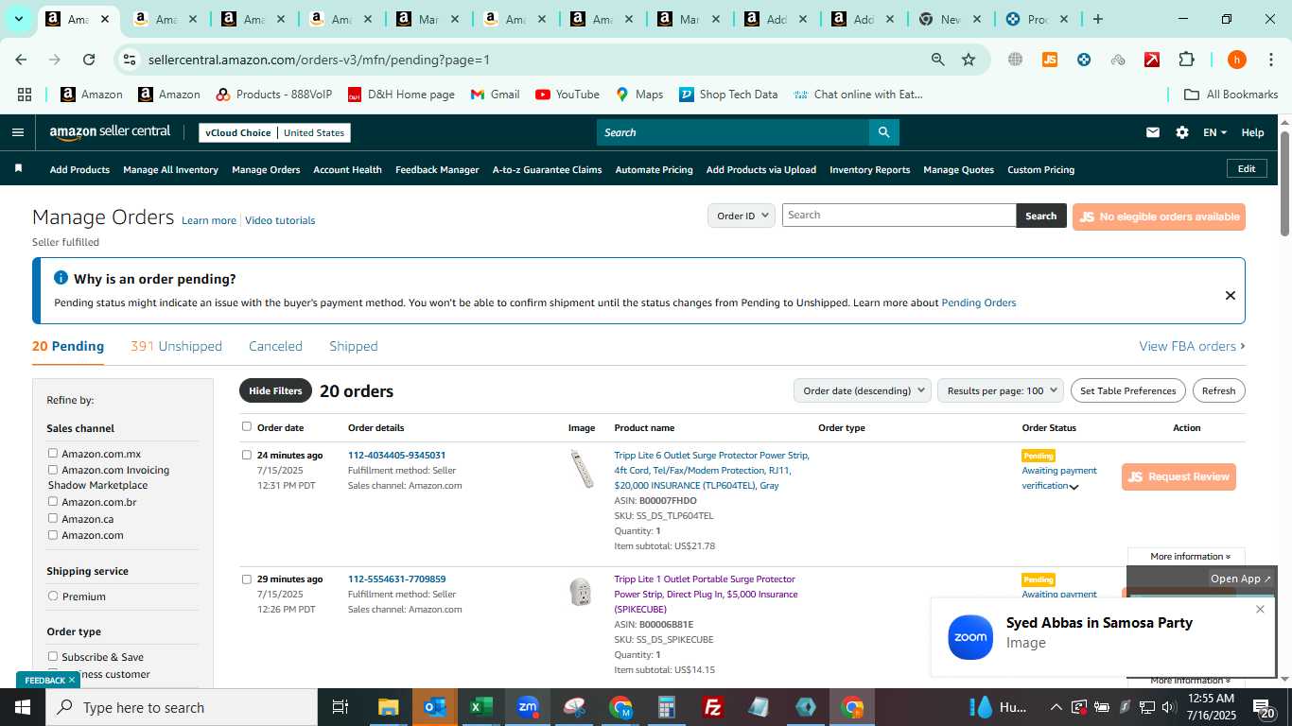Screen dimensions: 1292x726
Task: Click the Refresh orders button
Action: point(1218,390)
